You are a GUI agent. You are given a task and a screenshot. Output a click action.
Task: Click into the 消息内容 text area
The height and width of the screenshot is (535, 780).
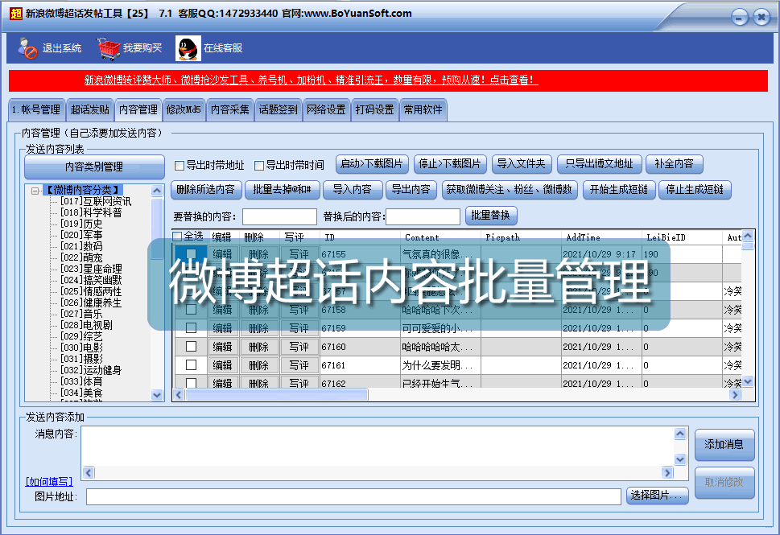point(378,447)
